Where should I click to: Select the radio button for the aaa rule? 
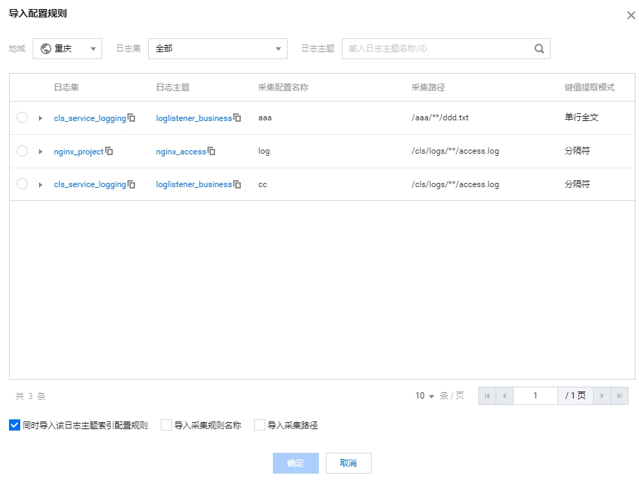pyautogui.click(x=22, y=118)
